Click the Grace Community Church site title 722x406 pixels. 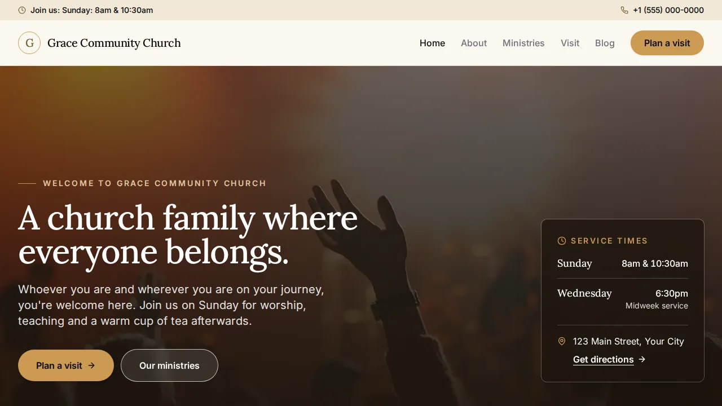coord(114,43)
